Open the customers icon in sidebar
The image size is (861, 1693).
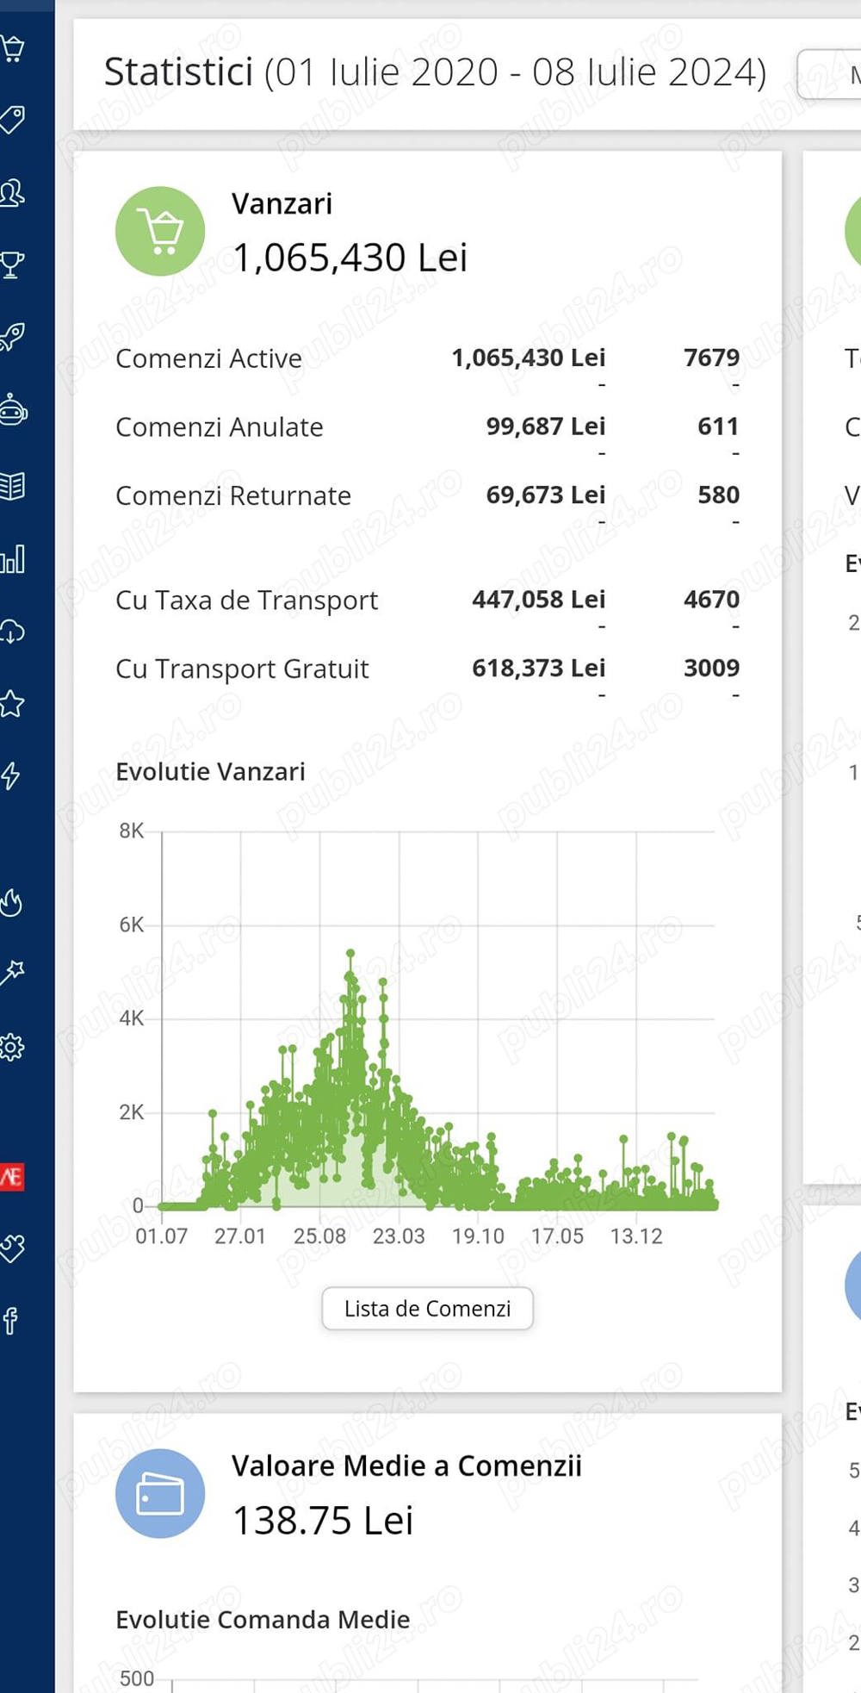point(12,192)
